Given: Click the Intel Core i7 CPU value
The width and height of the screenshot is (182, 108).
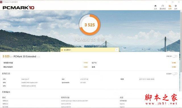Looking at the screenshot, I should (25, 79).
